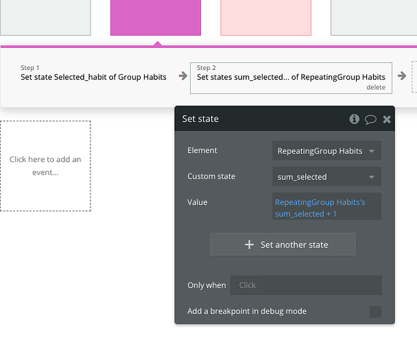Enable the breakpoint in debug mode checkbox
Image resolution: width=417 pixels, height=343 pixels.
(x=375, y=311)
